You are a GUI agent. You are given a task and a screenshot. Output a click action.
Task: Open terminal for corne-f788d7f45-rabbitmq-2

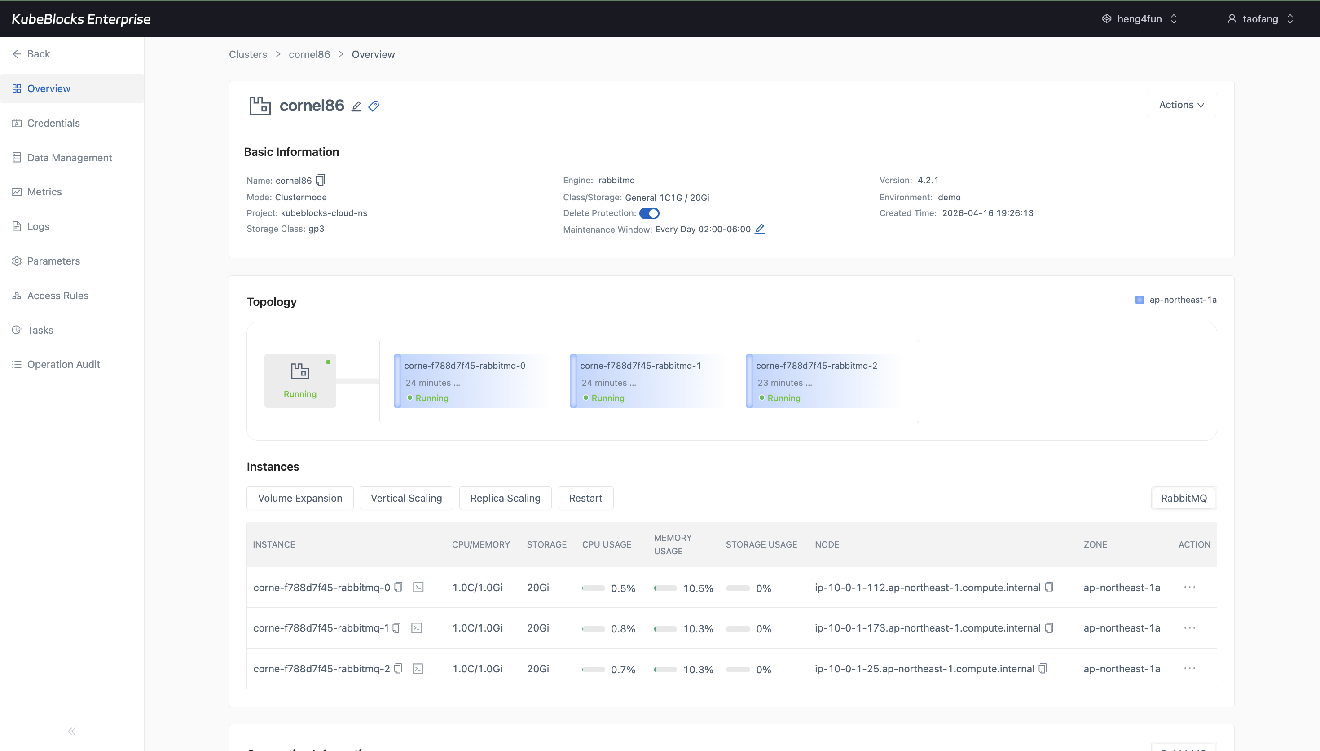(x=418, y=669)
